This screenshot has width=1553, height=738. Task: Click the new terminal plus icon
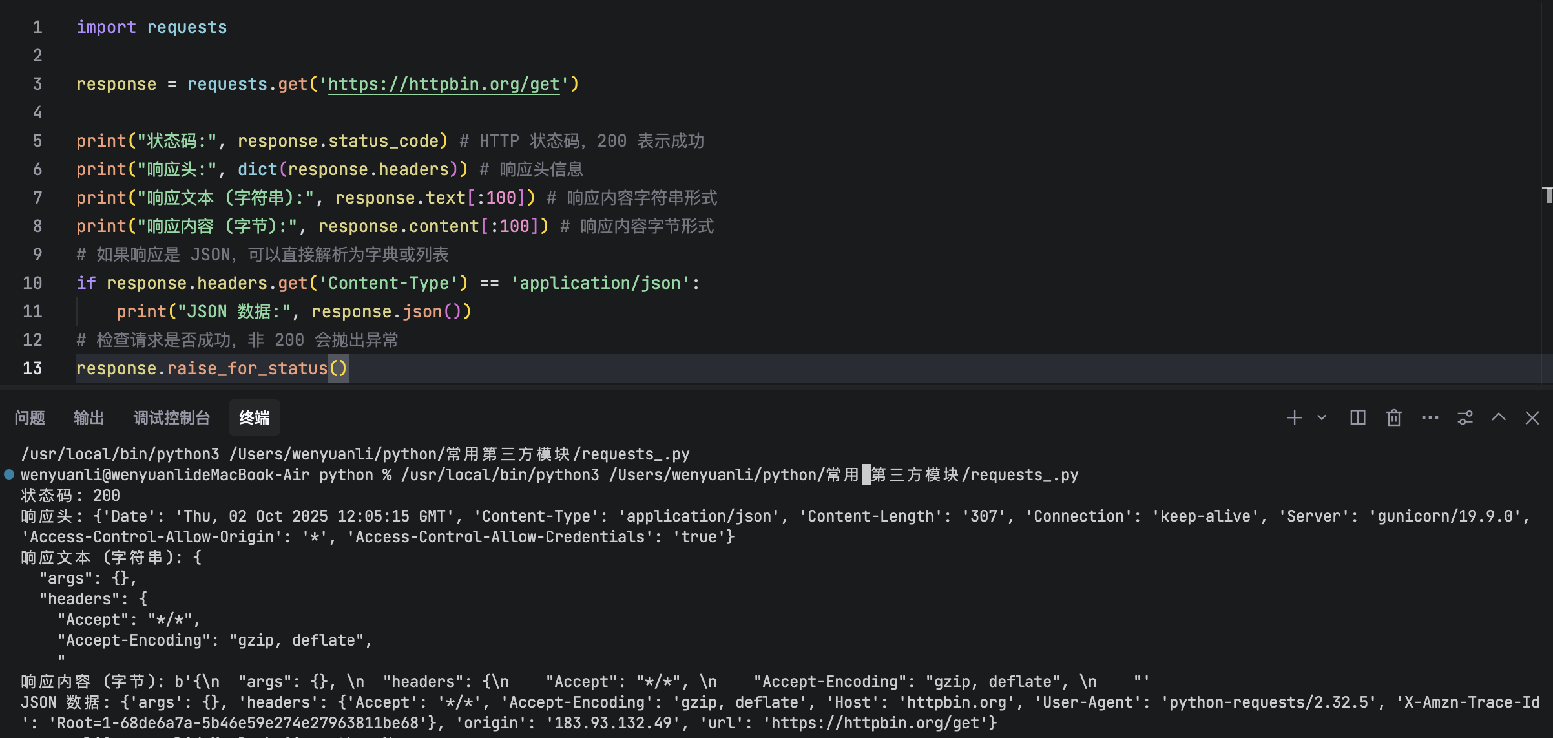[1294, 418]
